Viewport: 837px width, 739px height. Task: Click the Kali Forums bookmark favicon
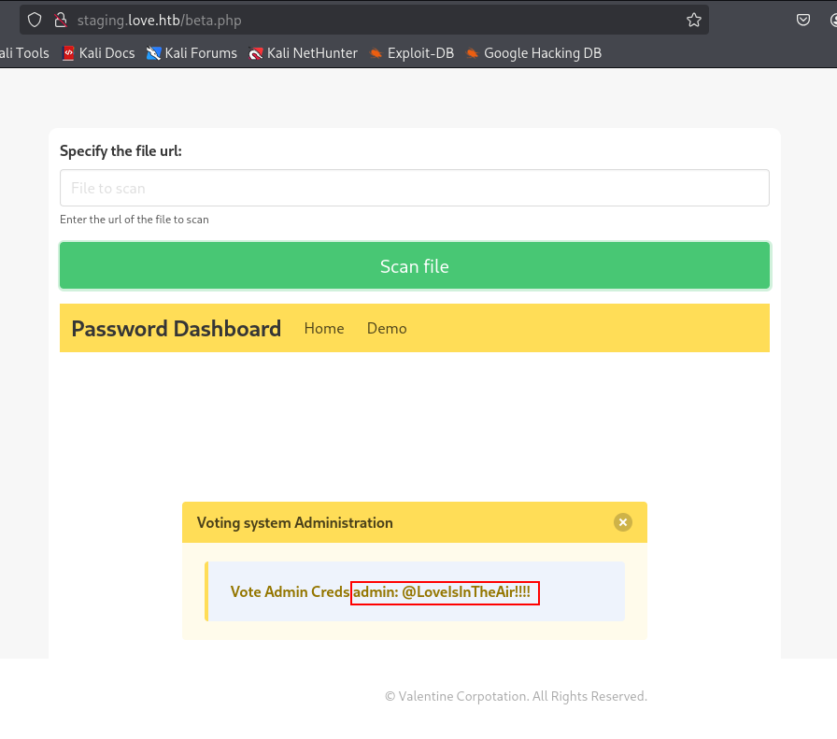[153, 53]
